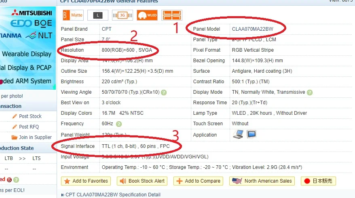This screenshot has width=355, height=198.
Task: Open Post RFQ link
Action: point(29,127)
